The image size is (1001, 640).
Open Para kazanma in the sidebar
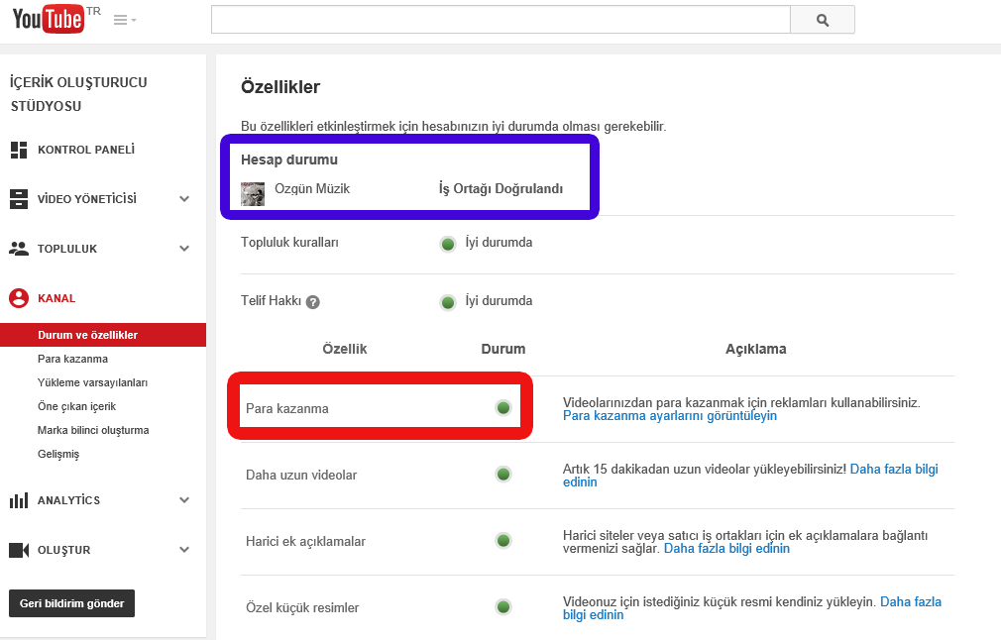click(x=72, y=359)
